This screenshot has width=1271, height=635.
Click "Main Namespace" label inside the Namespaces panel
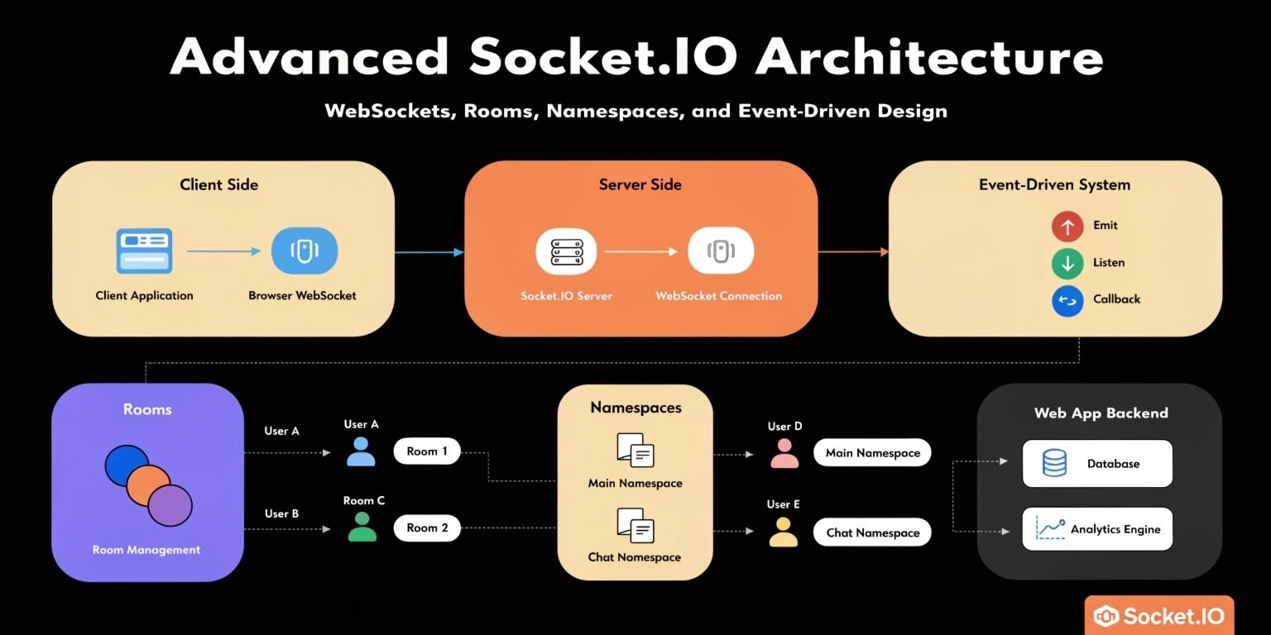point(635,484)
